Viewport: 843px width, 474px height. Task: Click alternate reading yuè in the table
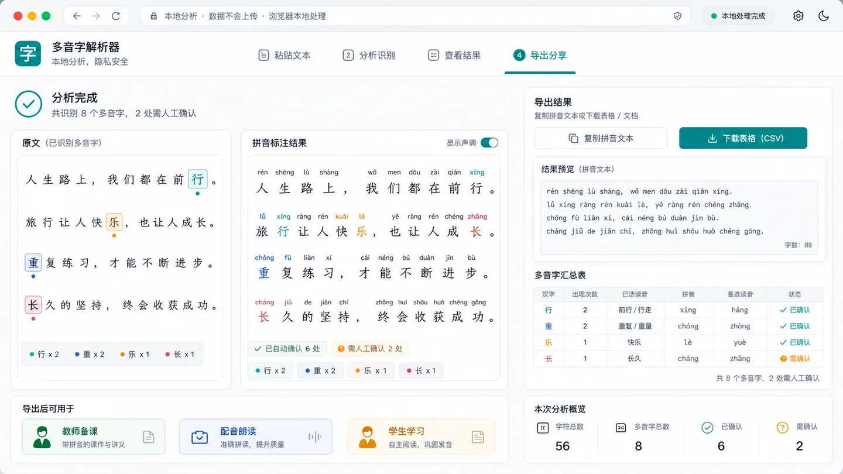tap(740, 342)
